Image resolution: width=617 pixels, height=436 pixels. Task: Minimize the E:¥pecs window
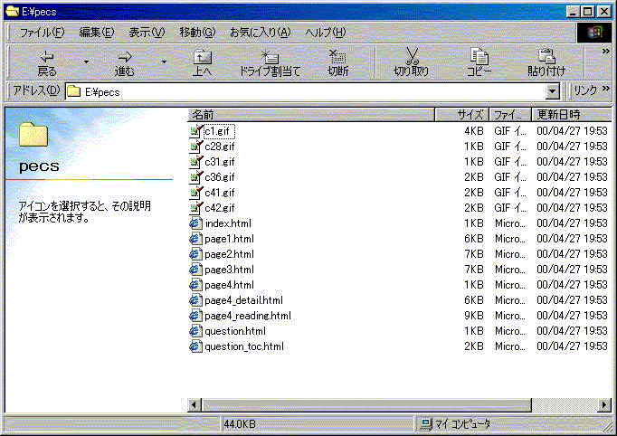tap(573, 12)
